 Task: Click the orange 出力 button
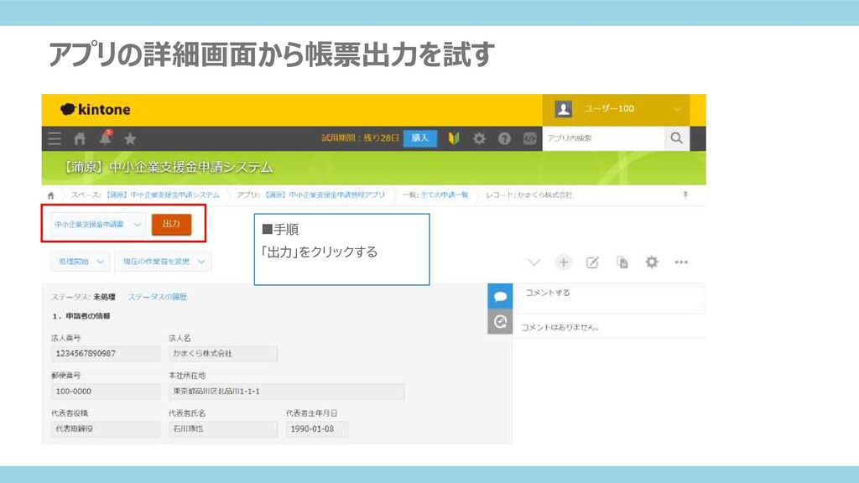pos(171,224)
